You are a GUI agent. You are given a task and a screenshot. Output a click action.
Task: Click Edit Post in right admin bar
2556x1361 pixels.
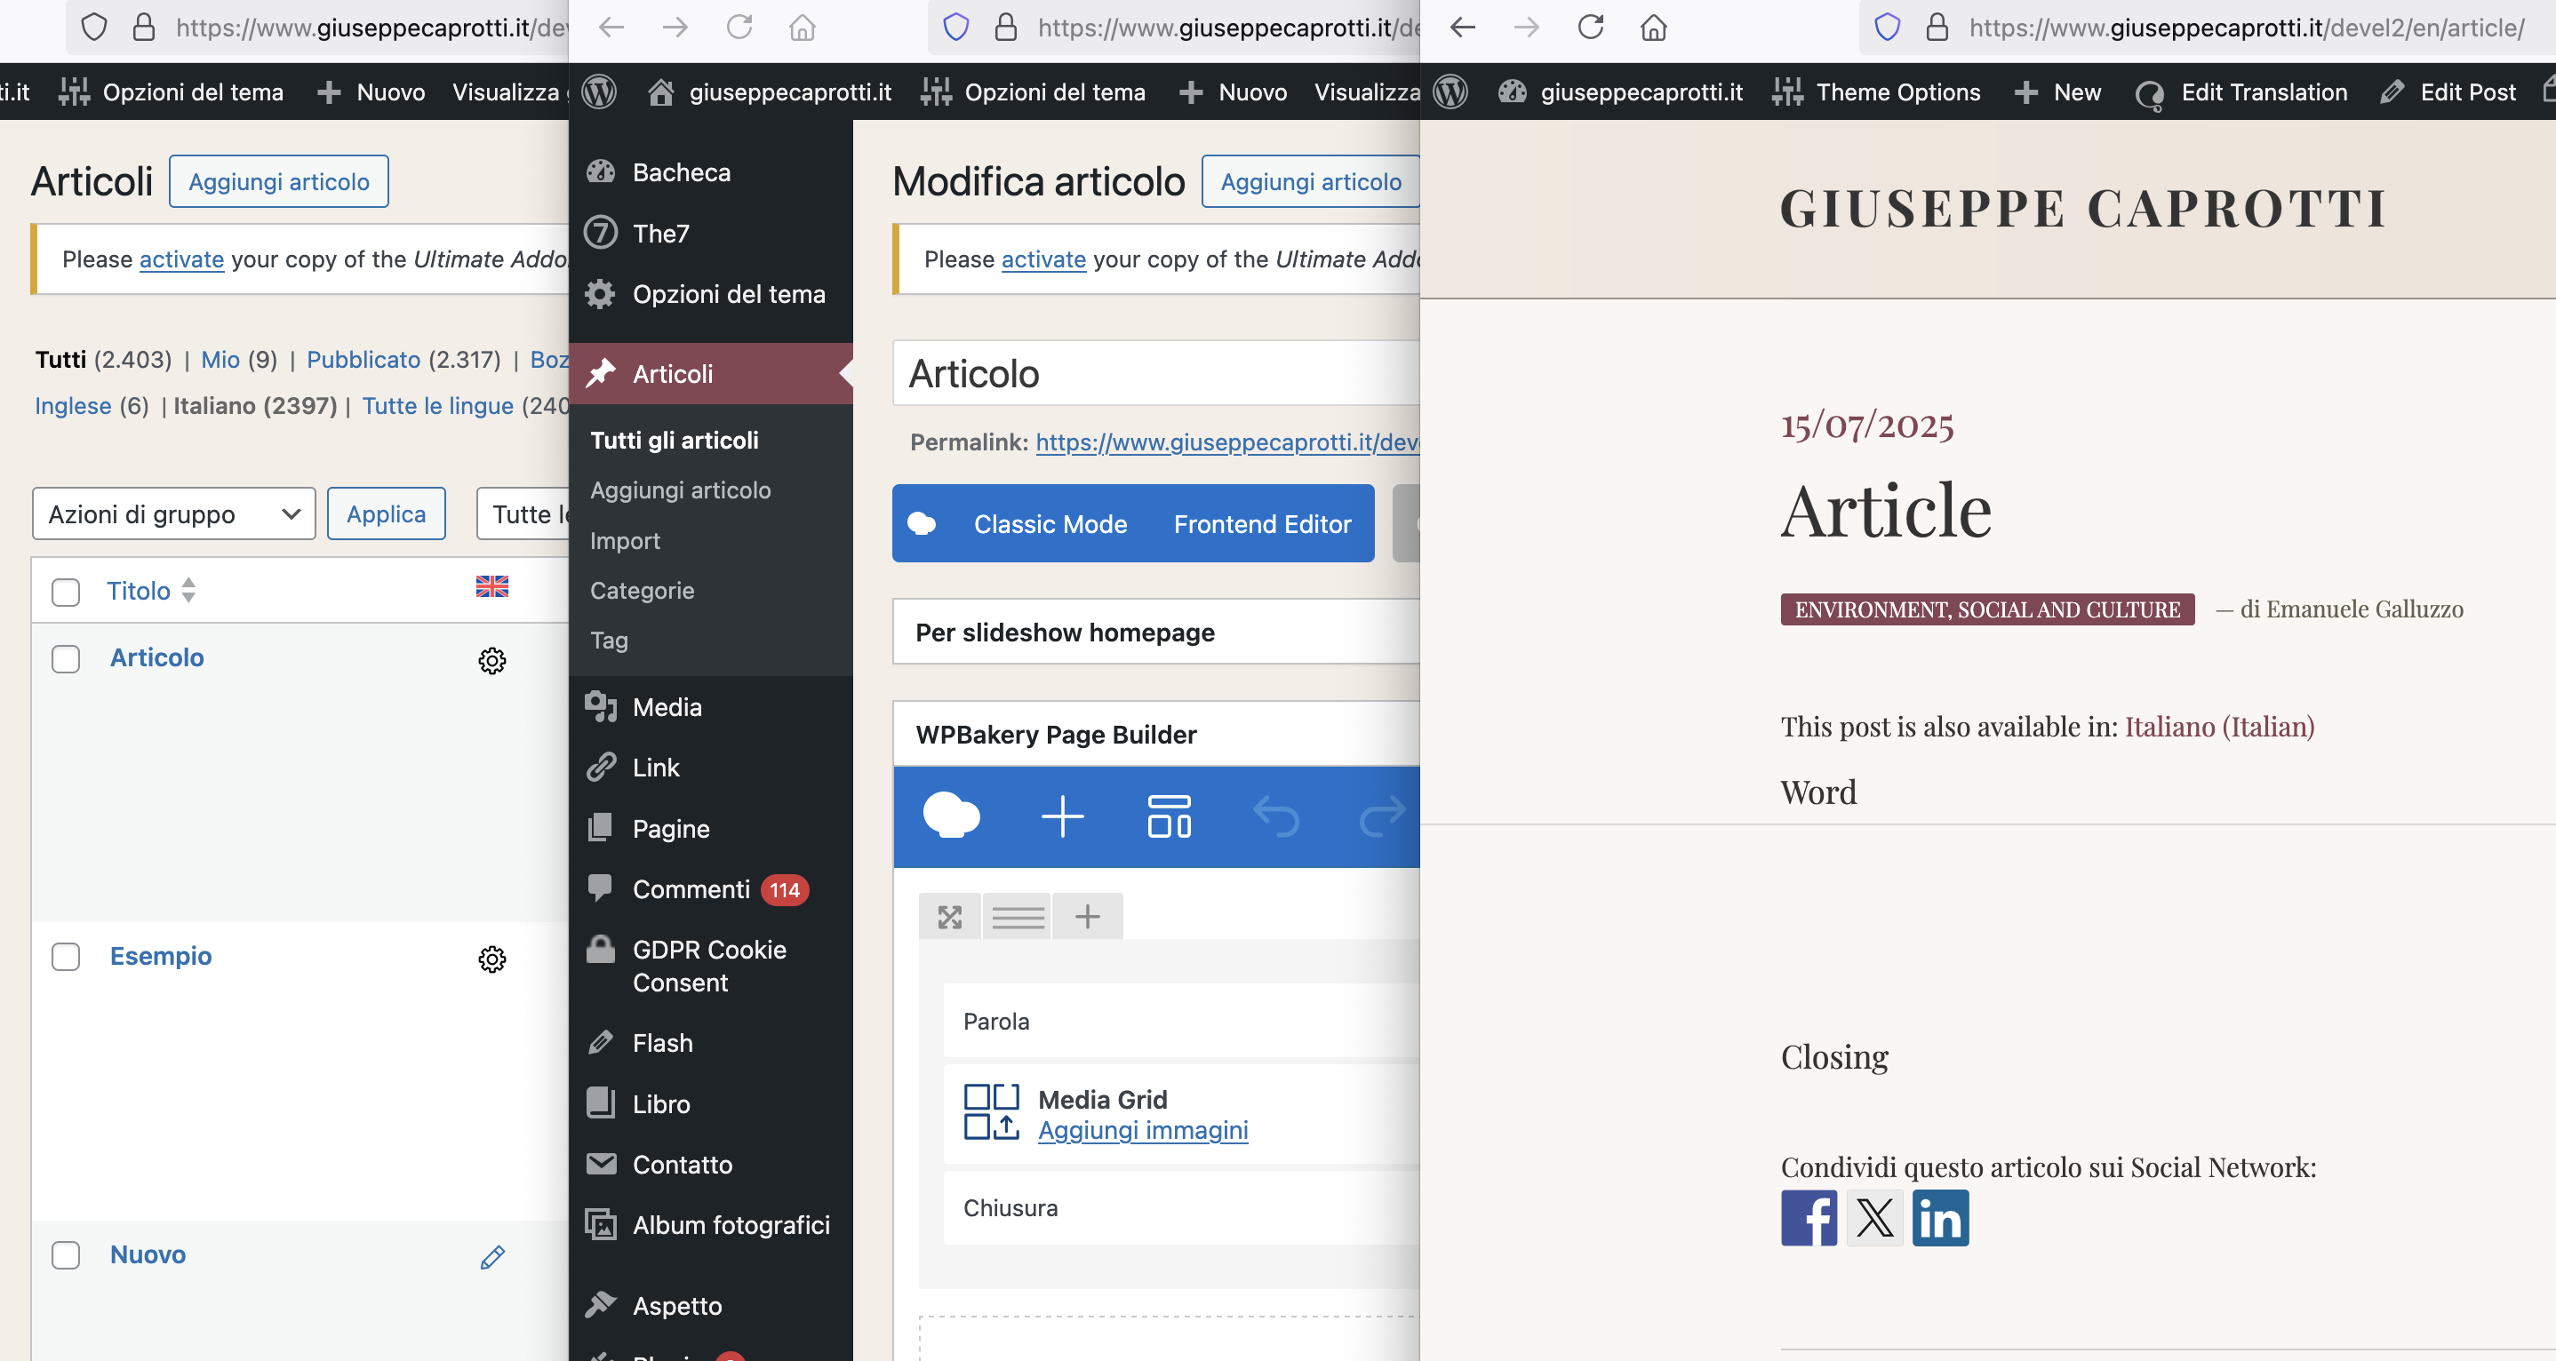click(2448, 92)
